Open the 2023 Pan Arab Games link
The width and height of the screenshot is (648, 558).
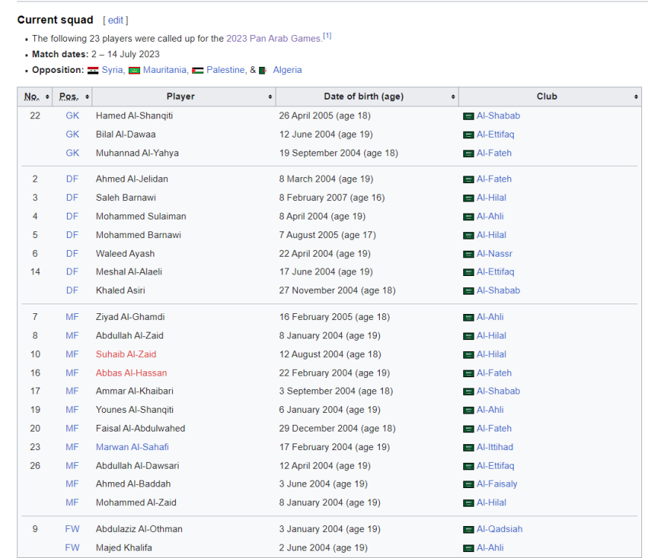pos(273,39)
